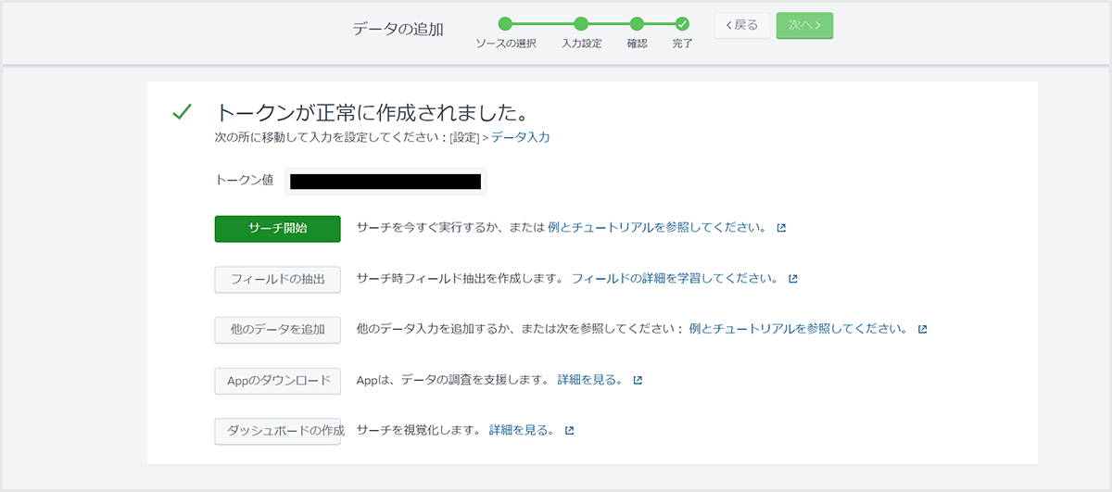Viewport: 1112px width, 492px height.
Task: Open Appのダウンロード button
Action: click(x=277, y=381)
